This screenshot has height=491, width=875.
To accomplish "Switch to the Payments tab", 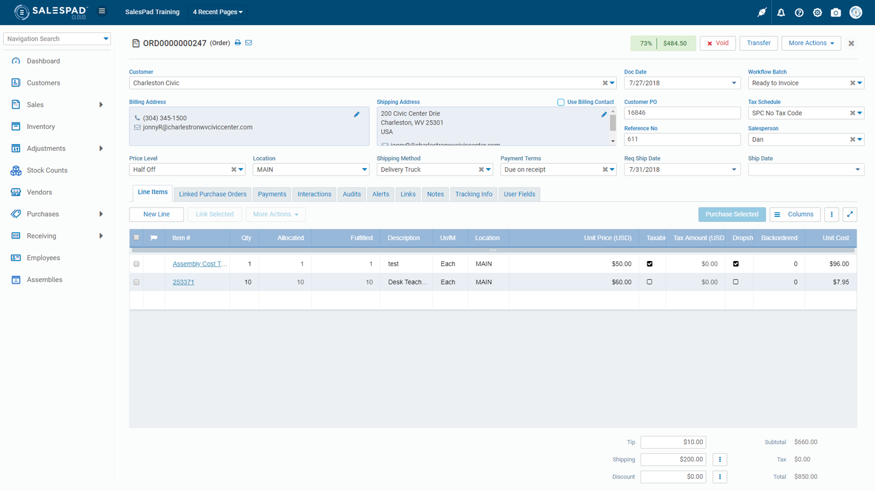I will pos(272,194).
